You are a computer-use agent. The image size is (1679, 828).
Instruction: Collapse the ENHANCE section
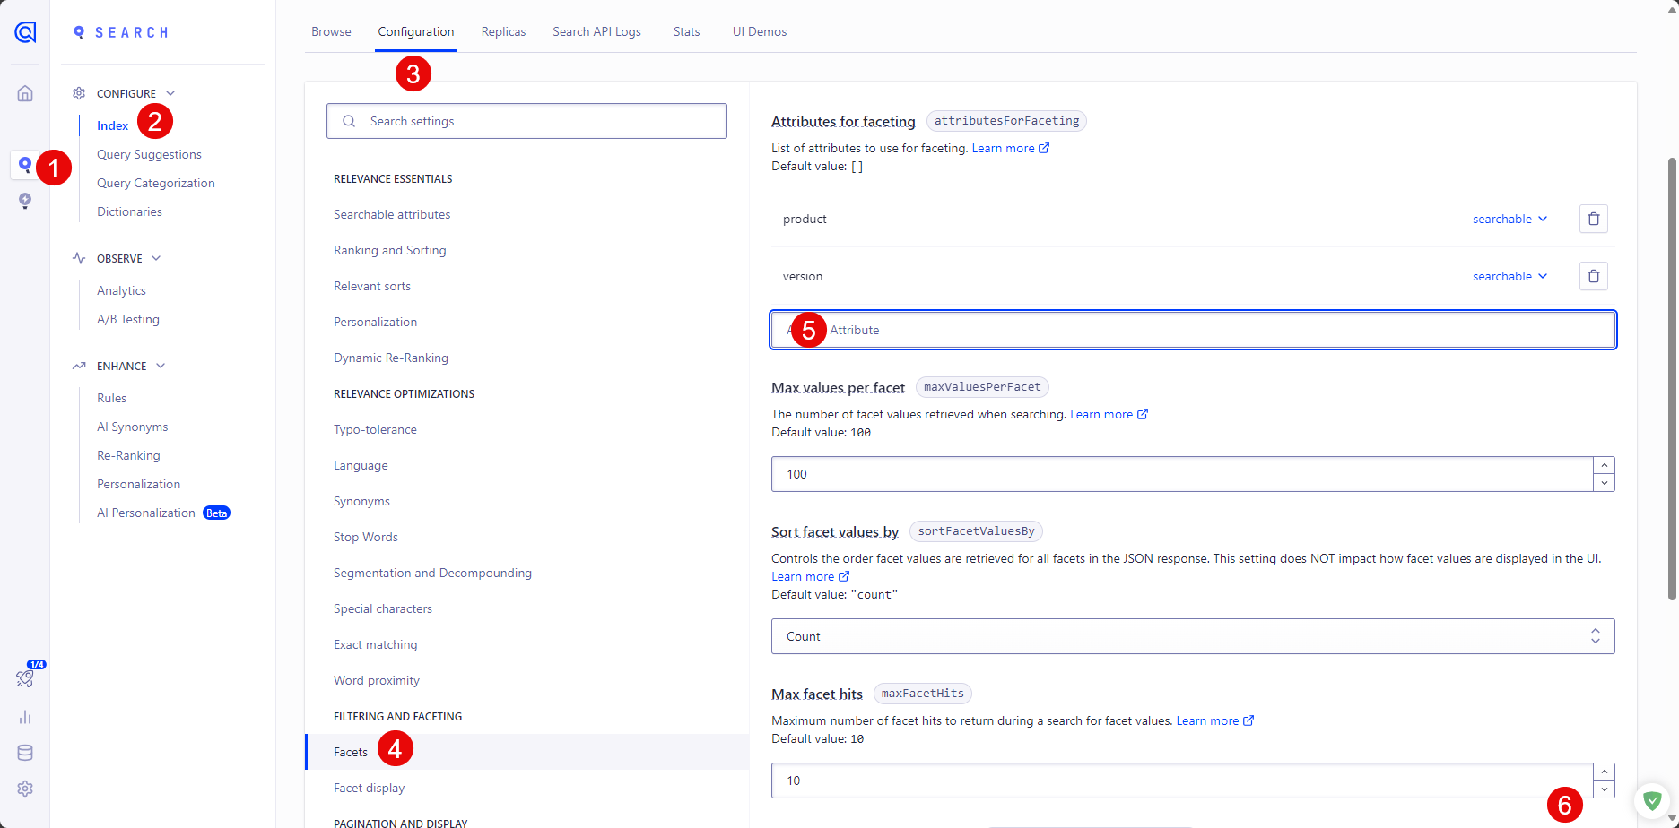click(x=161, y=366)
